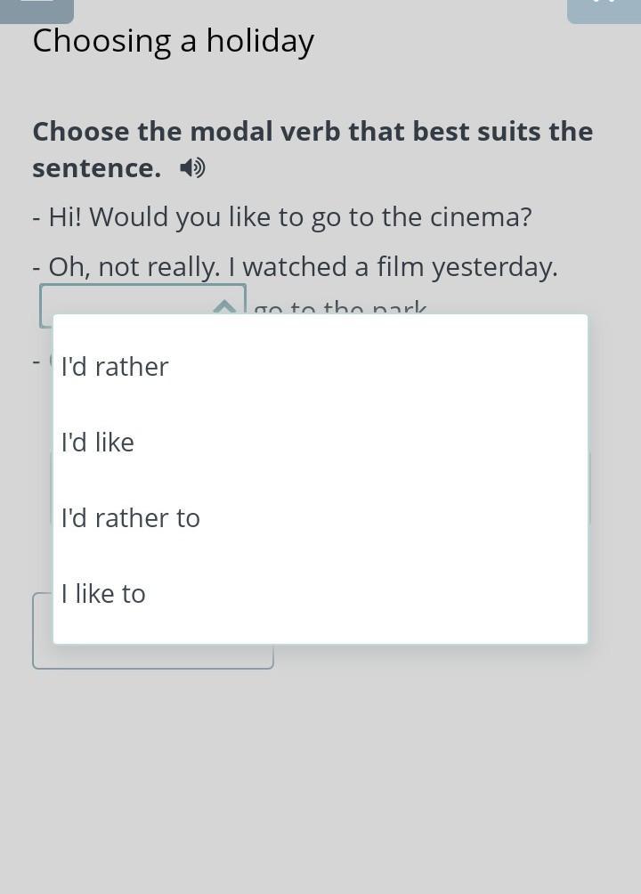
Task: Click the partly hidden "go to the park" text
Action: [x=340, y=306]
